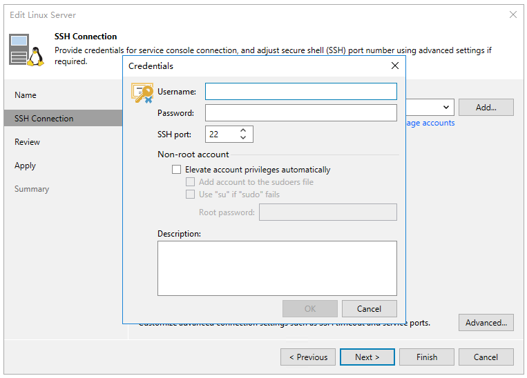Decrease SSH port with down arrow

point(243,138)
